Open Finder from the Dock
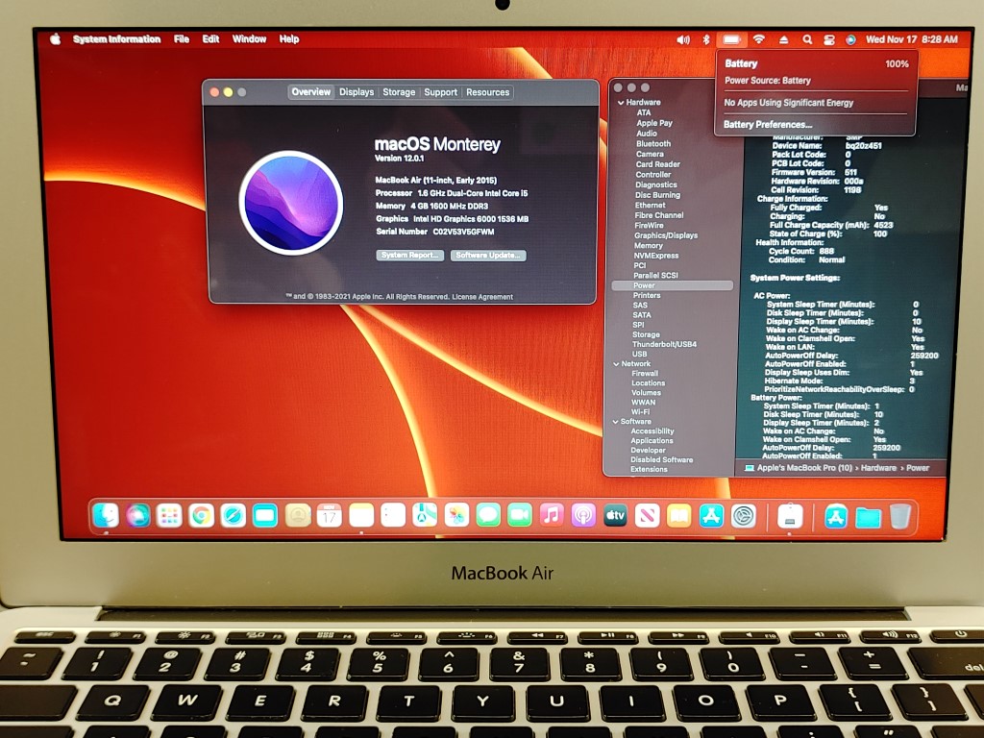This screenshot has height=738, width=984. click(106, 516)
